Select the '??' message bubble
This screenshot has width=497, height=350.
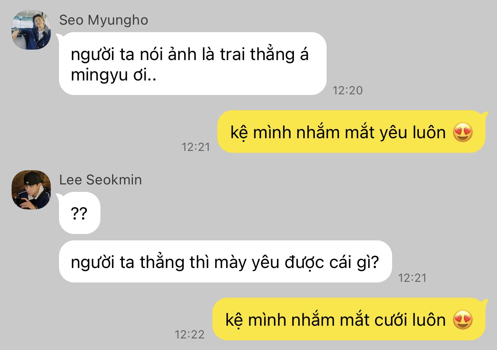tap(79, 213)
